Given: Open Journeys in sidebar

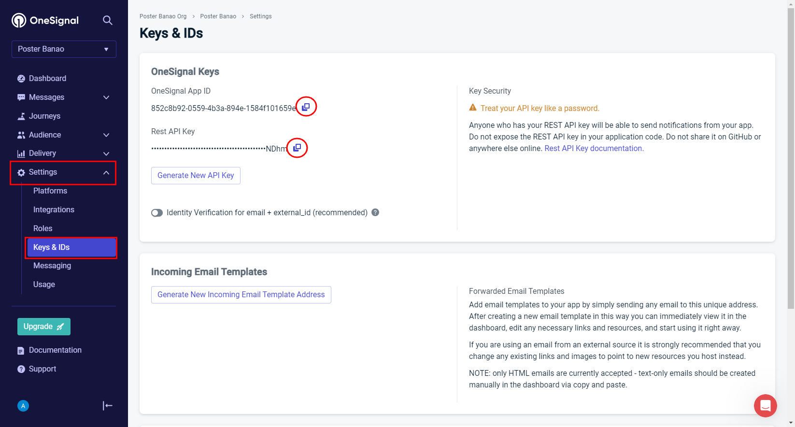Looking at the screenshot, I should coord(44,116).
